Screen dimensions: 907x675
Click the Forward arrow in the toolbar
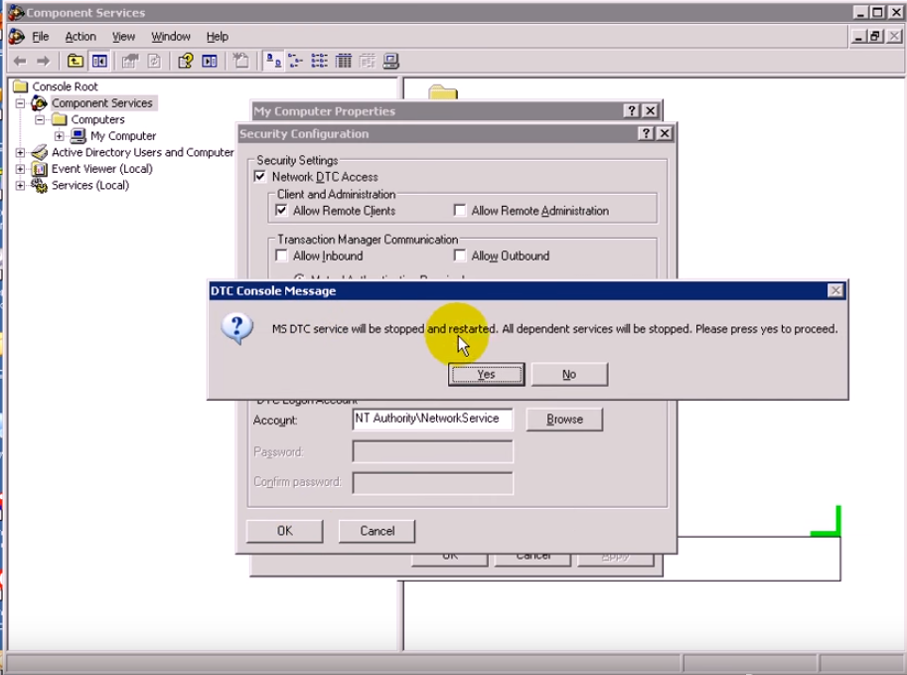tap(44, 61)
